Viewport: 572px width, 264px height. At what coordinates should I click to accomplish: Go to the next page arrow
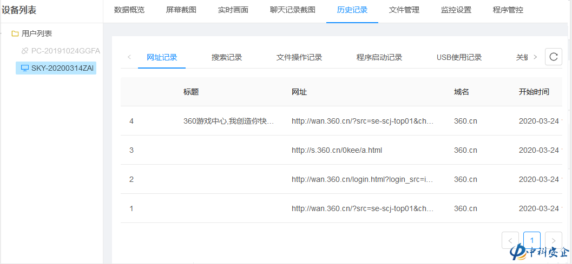tap(554, 240)
